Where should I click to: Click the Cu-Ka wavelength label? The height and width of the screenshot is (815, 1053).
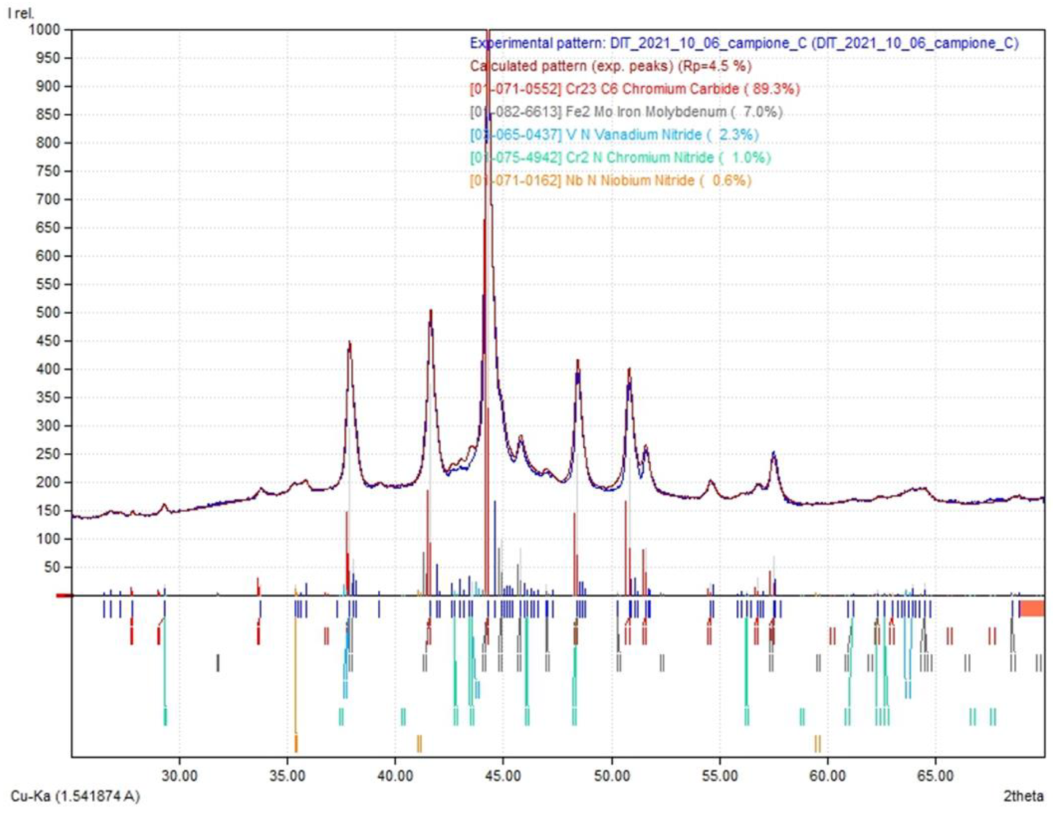(x=76, y=795)
